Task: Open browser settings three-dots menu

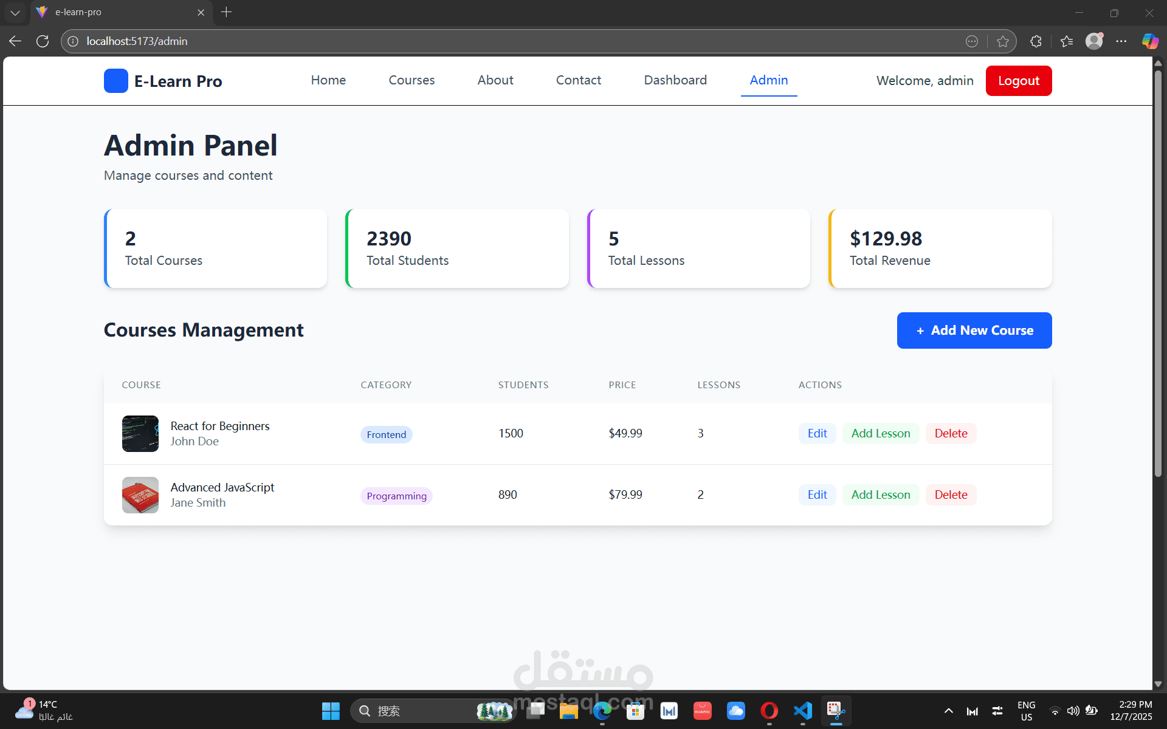Action: 1121,41
